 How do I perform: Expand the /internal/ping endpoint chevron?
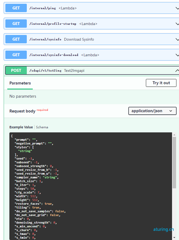[x=177, y=8]
